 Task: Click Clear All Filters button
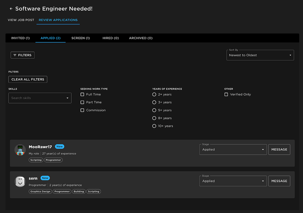pos(28,79)
